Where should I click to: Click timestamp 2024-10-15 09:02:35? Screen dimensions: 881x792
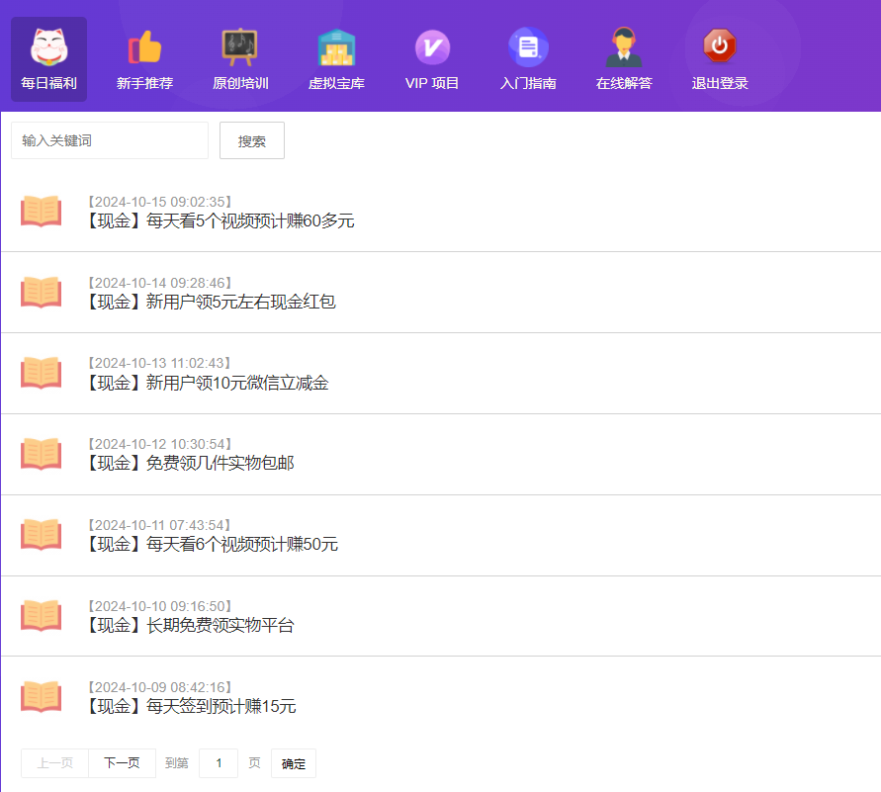coord(160,202)
